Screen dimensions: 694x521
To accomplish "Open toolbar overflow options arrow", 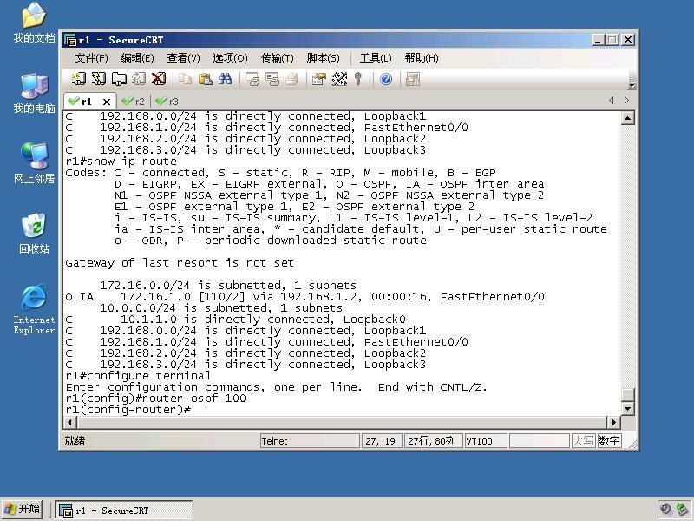I will pos(632,84).
